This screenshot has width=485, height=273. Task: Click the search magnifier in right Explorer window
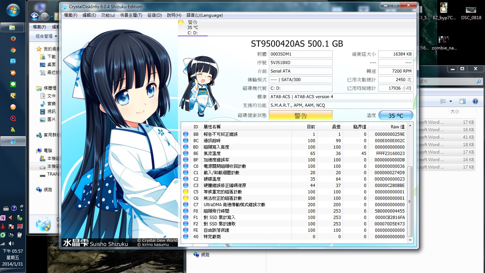tap(479, 81)
